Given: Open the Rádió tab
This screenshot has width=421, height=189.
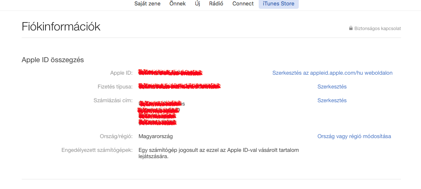Looking at the screenshot, I should [x=216, y=4].
